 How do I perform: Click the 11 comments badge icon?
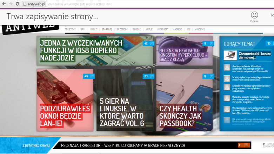pyautogui.click(x=208, y=76)
